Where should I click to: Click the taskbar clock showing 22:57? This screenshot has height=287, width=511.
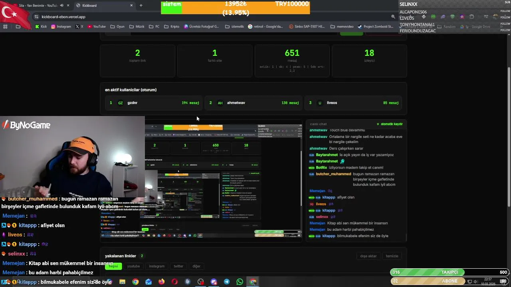[488, 281]
